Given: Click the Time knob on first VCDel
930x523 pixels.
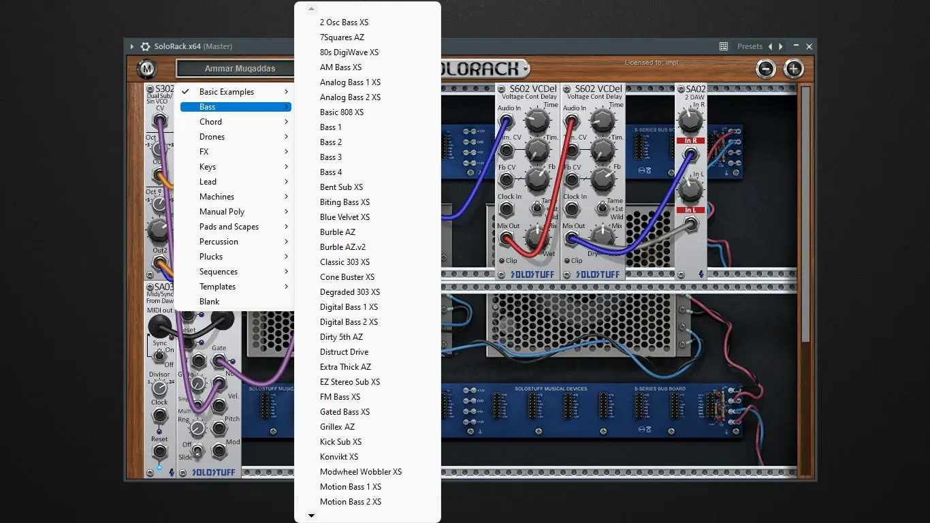Looking at the screenshot, I should [x=537, y=121].
